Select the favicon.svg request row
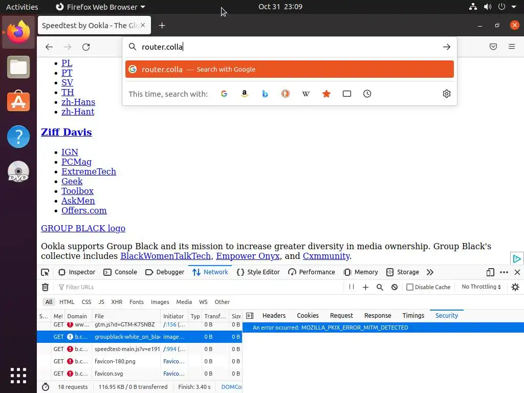 [139, 374]
